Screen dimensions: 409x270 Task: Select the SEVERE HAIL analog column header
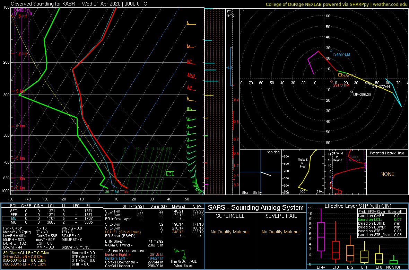tap(281, 217)
